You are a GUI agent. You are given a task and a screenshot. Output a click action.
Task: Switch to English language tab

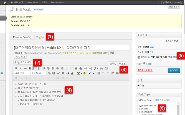(40, 37)
